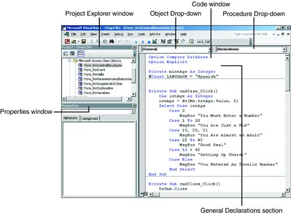This screenshot has height=214, width=291.
Task: Click the 'Option Explicit' code line
Action: click(x=168, y=62)
